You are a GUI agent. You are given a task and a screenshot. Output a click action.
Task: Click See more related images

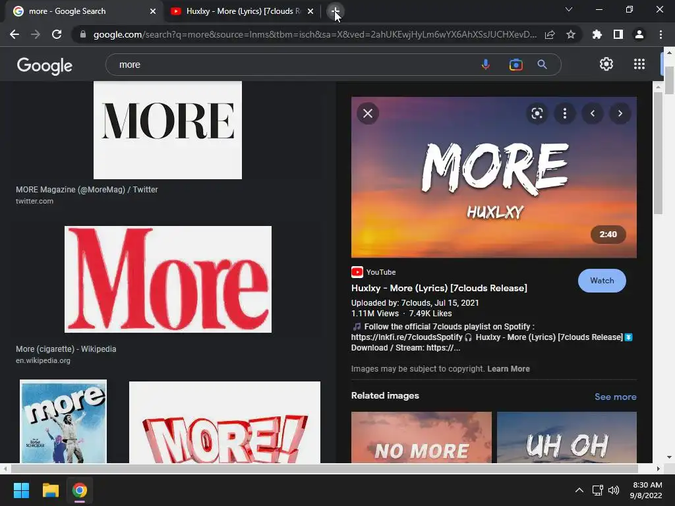(x=615, y=397)
